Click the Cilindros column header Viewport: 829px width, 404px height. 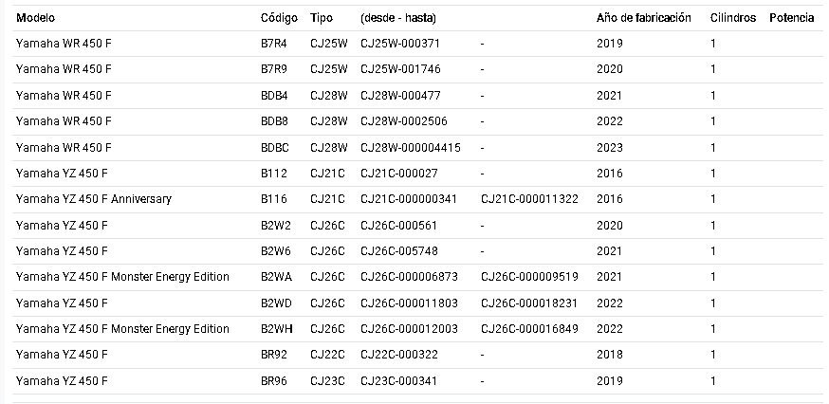pos(733,18)
